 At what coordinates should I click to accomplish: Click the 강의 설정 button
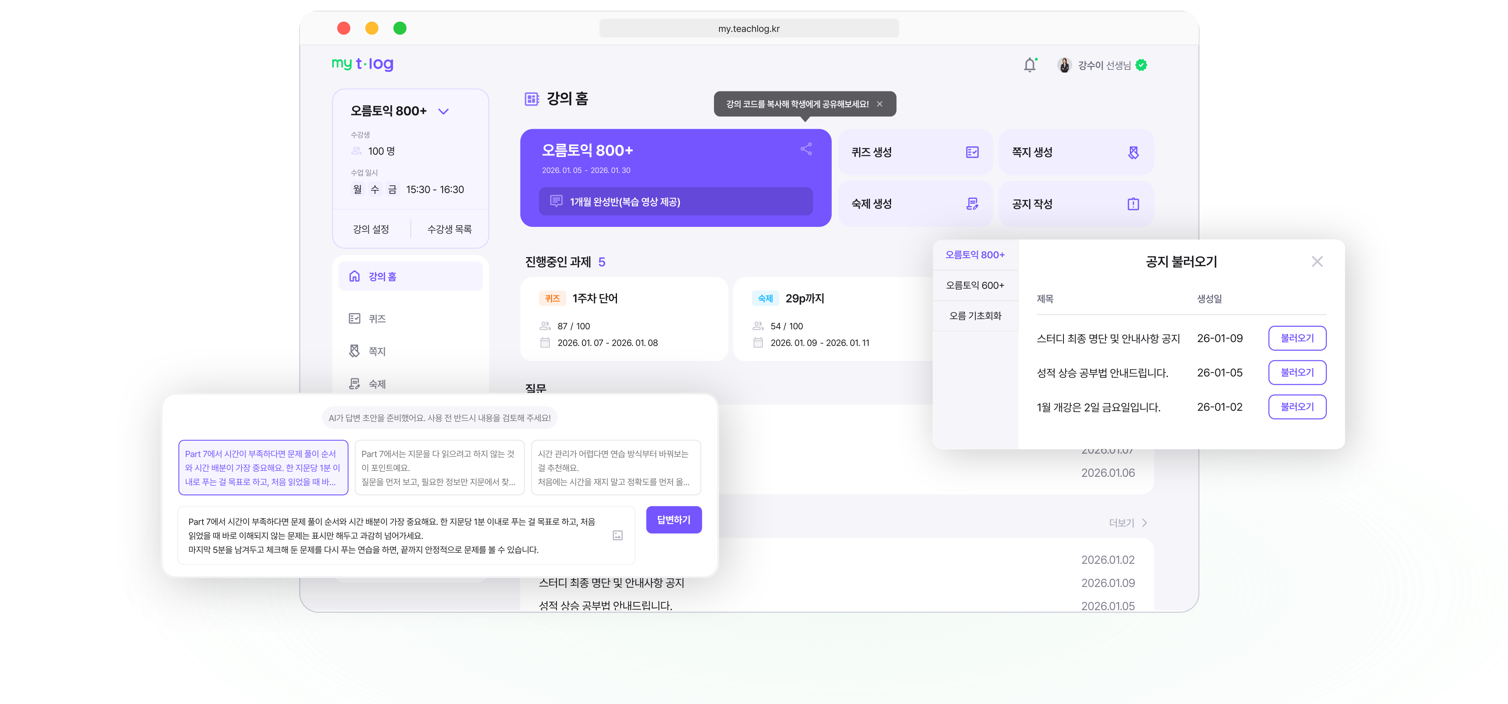pyautogui.click(x=371, y=229)
